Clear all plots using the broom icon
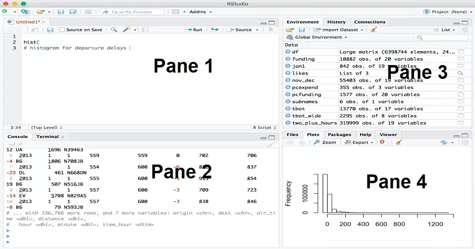The image size is (475, 249). 399,142
